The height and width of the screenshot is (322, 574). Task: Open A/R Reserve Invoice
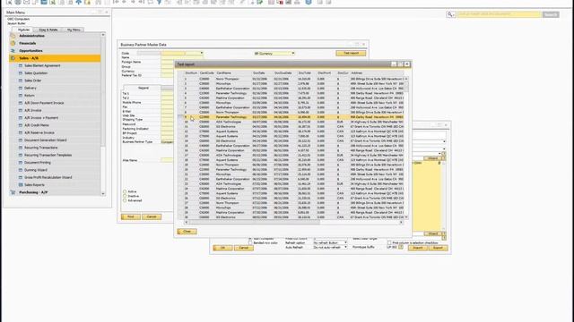[x=39, y=132]
